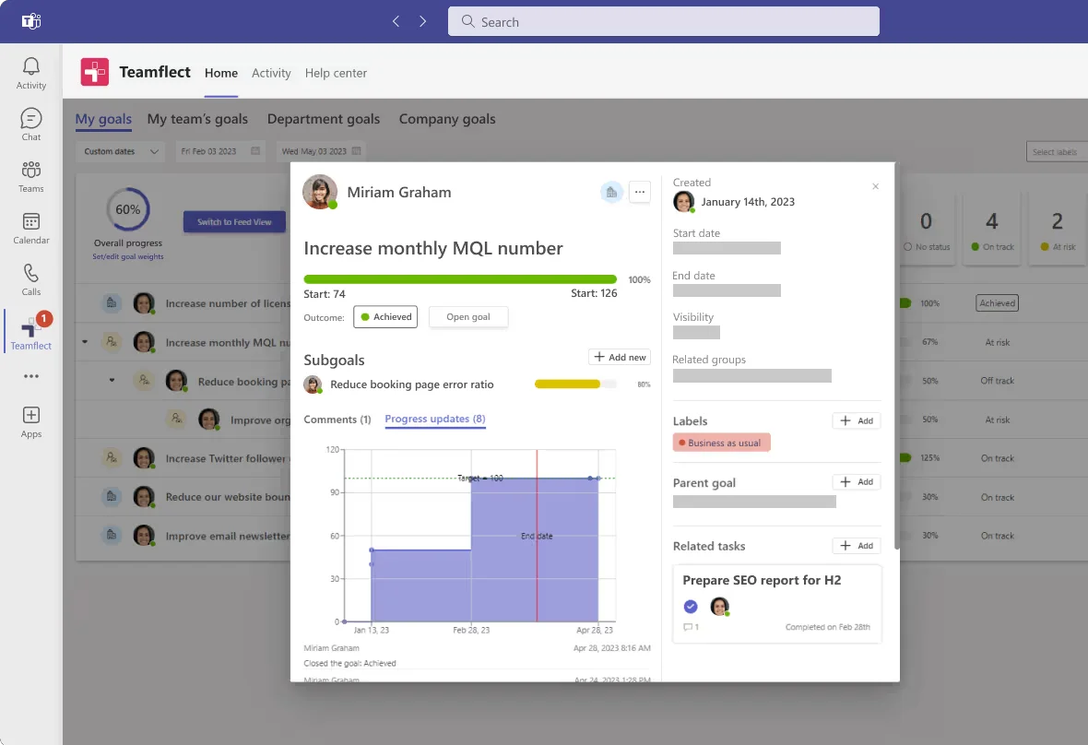Click Switch to Feed View button
This screenshot has width=1088, height=745.
(x=234, y=222)
